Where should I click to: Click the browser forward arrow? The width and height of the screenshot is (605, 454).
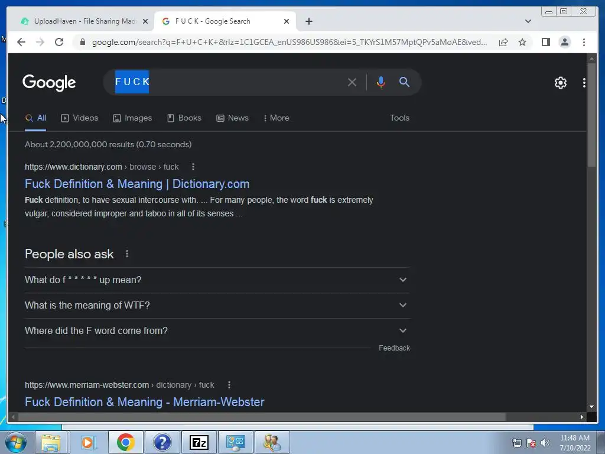tap(40, 42)
